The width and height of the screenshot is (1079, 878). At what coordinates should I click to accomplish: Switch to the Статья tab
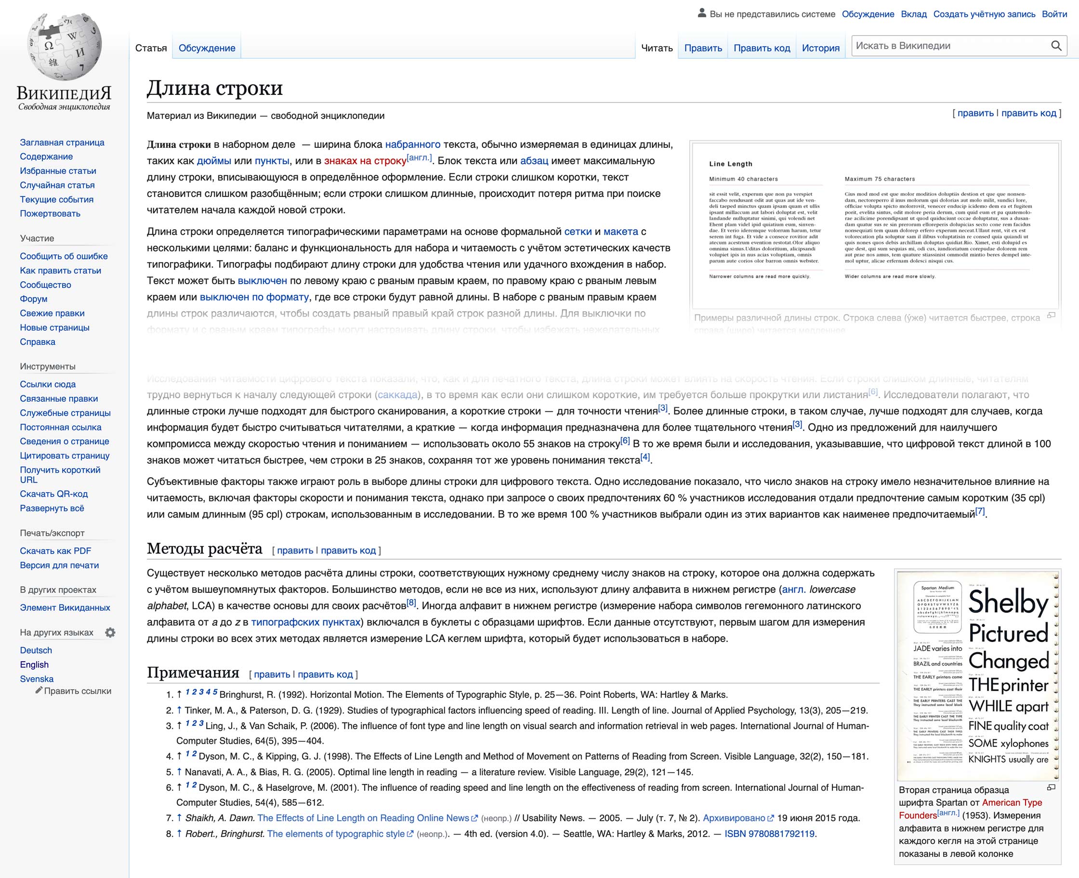point(151,48)
